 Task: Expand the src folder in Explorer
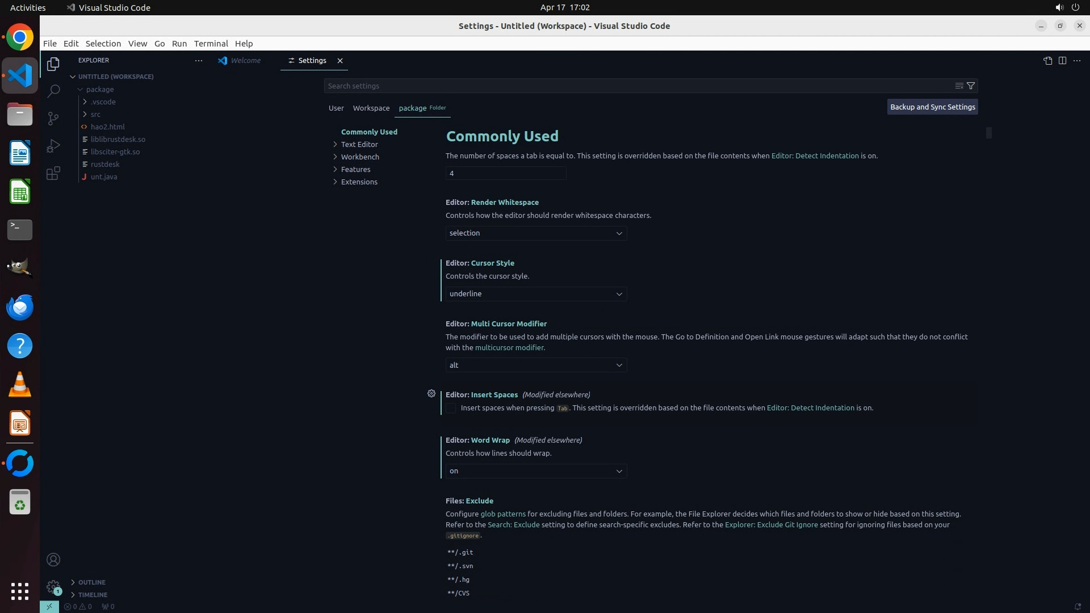pyautogui.click(x=95, y=114)
